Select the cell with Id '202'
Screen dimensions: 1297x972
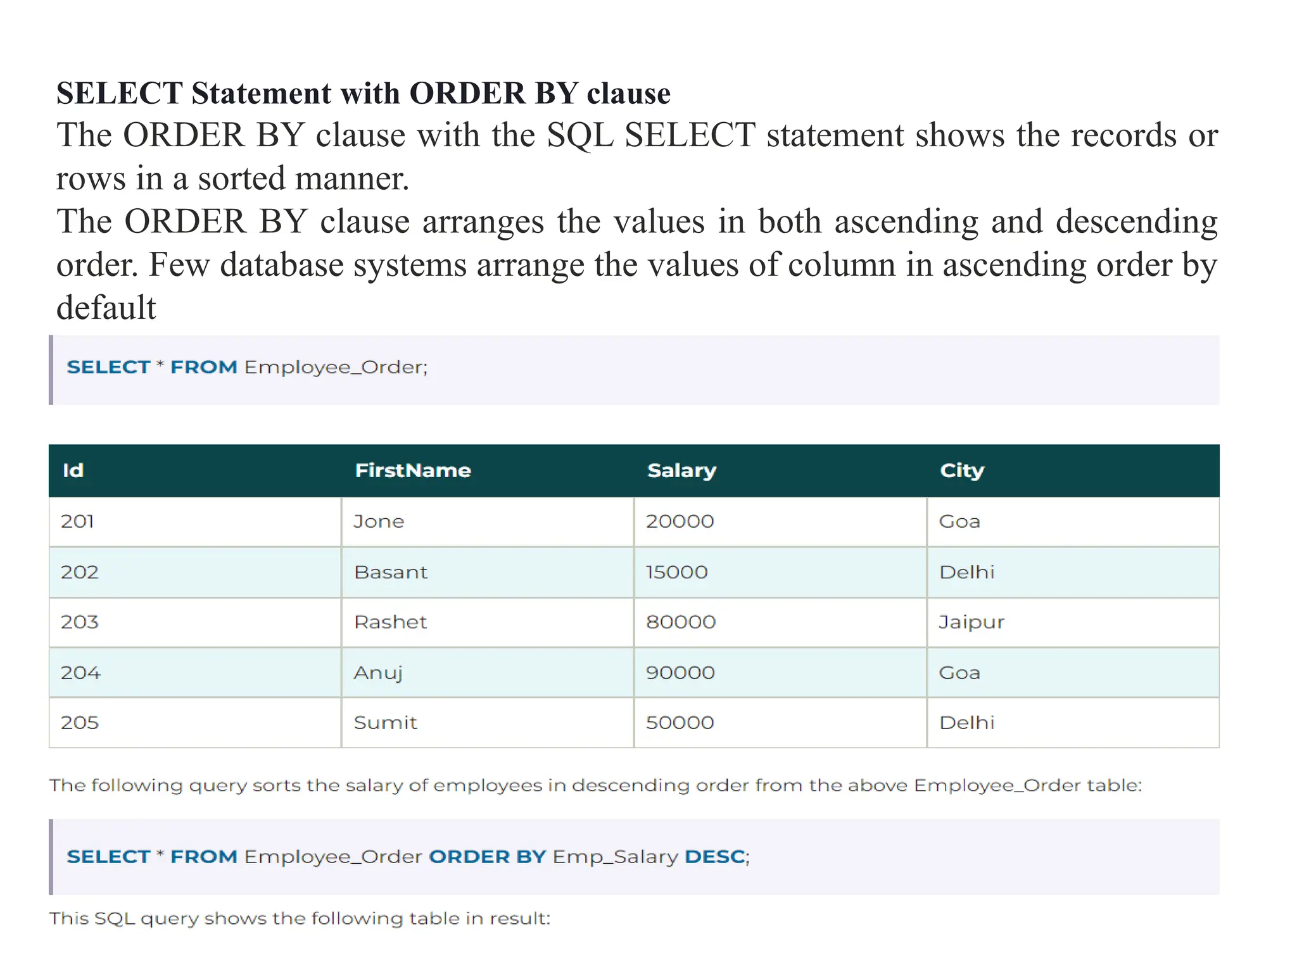(195, 572)
